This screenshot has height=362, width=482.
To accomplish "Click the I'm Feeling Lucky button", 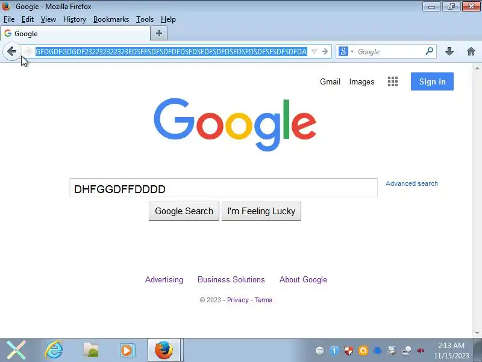I will tap(261, 211).
